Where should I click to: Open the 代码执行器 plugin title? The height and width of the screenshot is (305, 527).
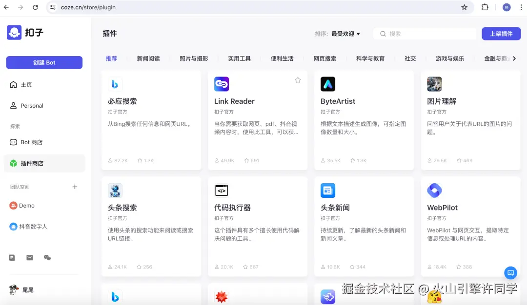click(233, 208)
